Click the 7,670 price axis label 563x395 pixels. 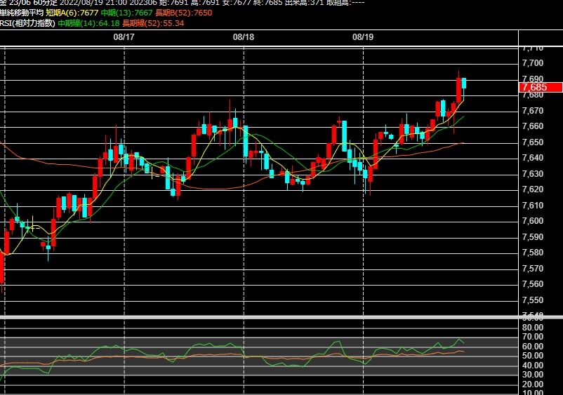coord(533,110)
